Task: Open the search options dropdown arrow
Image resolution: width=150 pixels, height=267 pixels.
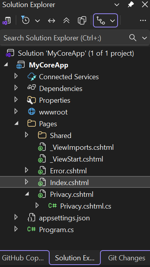Action: click(145, 38)
